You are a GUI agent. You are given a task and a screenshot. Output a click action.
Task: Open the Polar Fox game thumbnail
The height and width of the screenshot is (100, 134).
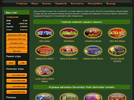[x=45, y=97]
